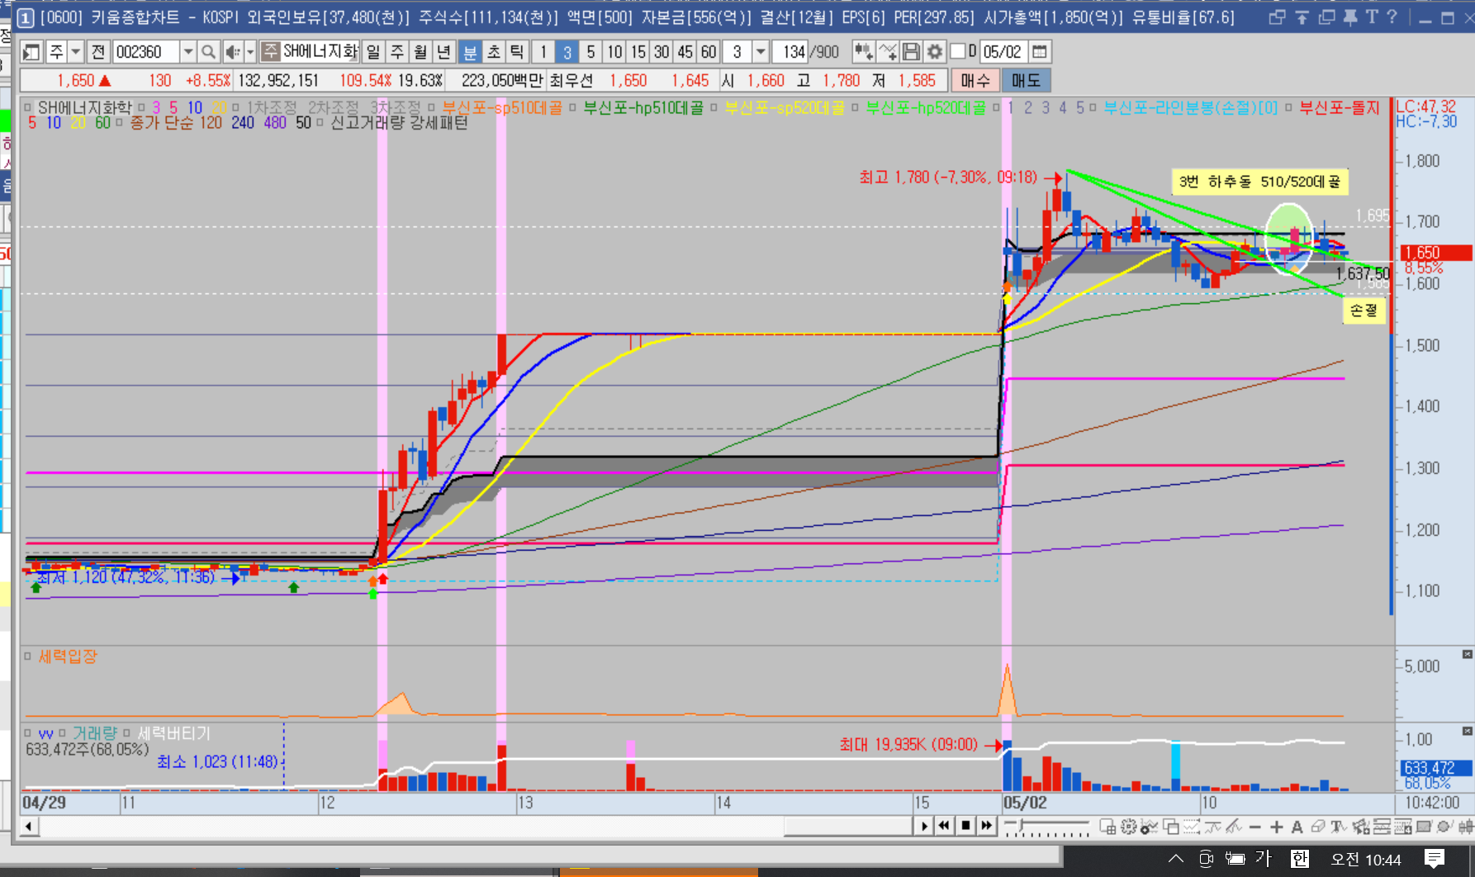Click the scroll left arrow under the chart
Viewport: 1475px width, 877px height.
point(29,827)
